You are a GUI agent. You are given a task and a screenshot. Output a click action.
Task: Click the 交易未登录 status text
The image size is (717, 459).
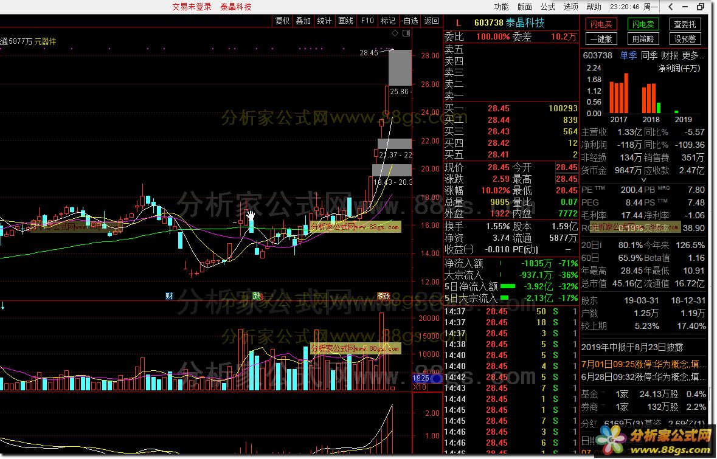192,7
